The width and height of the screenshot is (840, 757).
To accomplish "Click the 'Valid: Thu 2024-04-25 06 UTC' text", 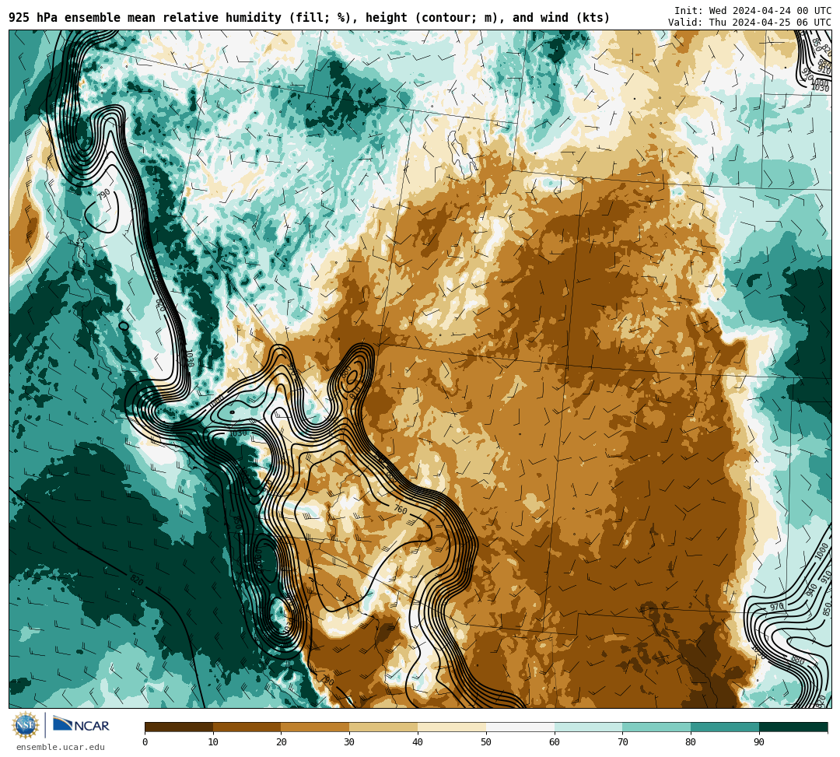I will coord(750,23).
